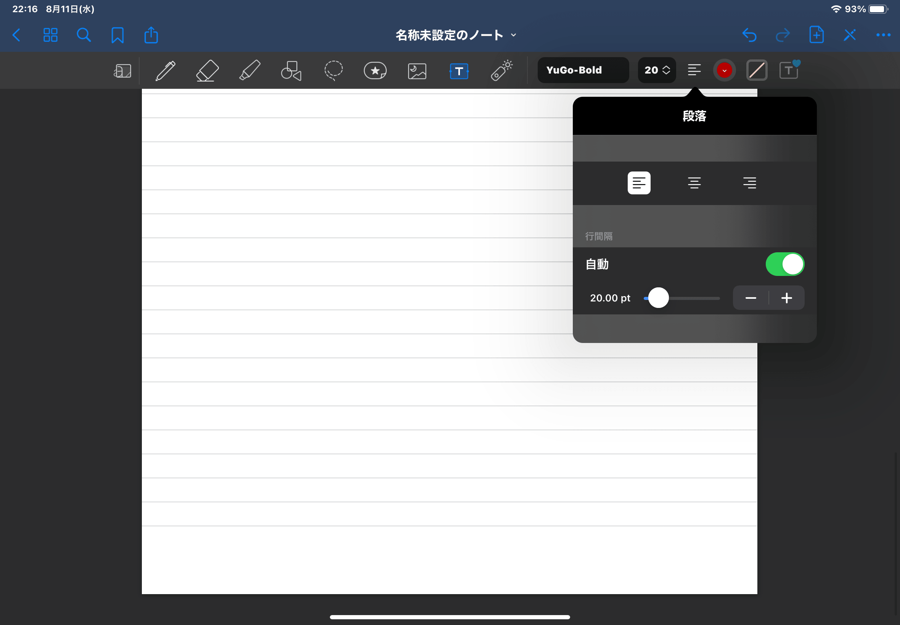Choose center text alignment

coord(694,183)
